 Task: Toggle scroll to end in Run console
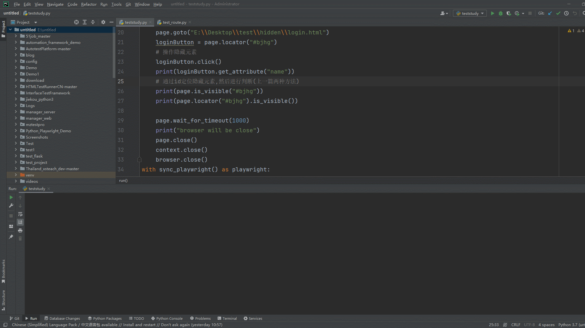pos(20,222)
